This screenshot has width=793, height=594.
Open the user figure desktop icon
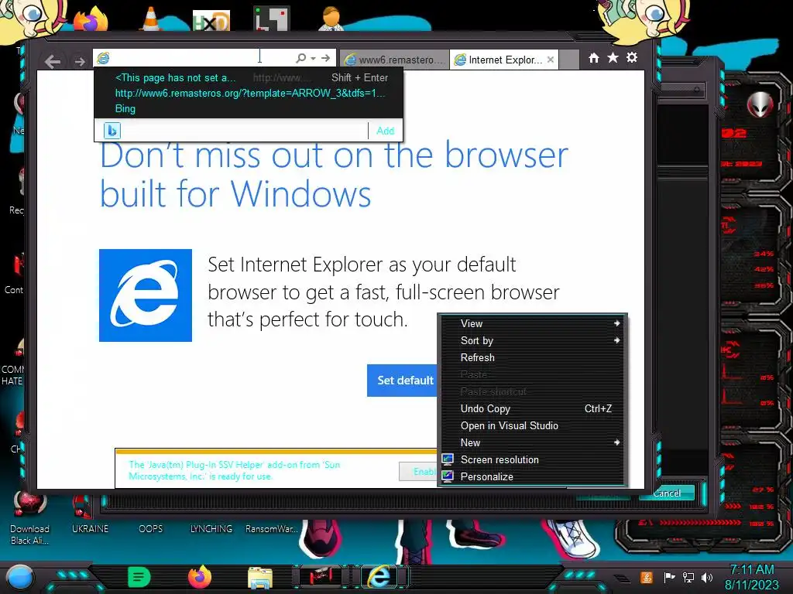click(331, 19)
